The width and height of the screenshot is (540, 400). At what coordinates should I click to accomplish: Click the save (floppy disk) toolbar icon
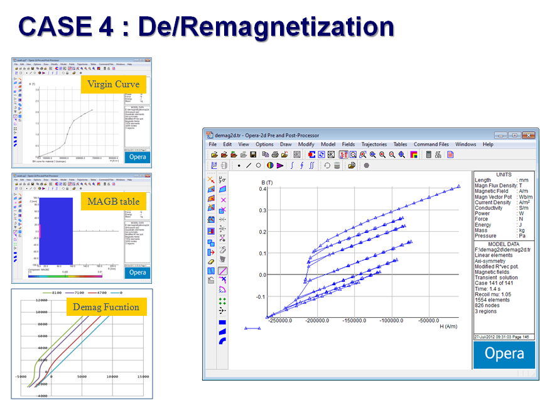click(x=253, y=154)
